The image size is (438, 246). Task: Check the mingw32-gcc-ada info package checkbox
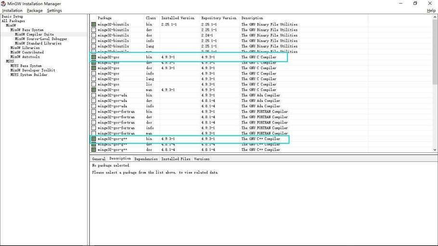93,106
